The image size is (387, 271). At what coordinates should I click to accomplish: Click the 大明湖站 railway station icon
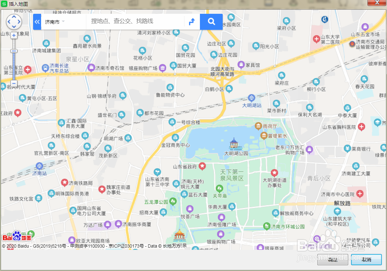pyautogui.click(x=252, y=97)
